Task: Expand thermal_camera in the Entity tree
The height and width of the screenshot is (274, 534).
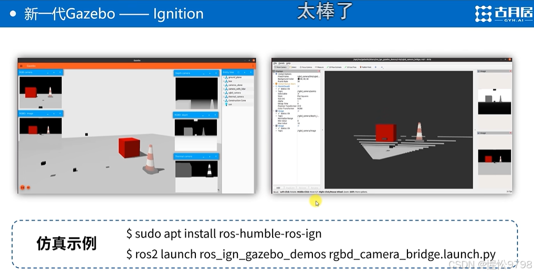Action: click(224, 97)
